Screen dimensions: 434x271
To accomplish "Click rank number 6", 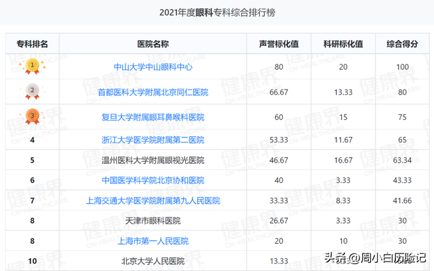I will pyautogui.click(x=33, y=180).
